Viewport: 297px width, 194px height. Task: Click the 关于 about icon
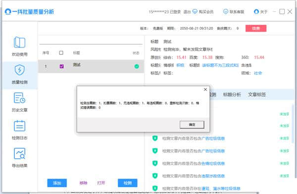point(256,11)
